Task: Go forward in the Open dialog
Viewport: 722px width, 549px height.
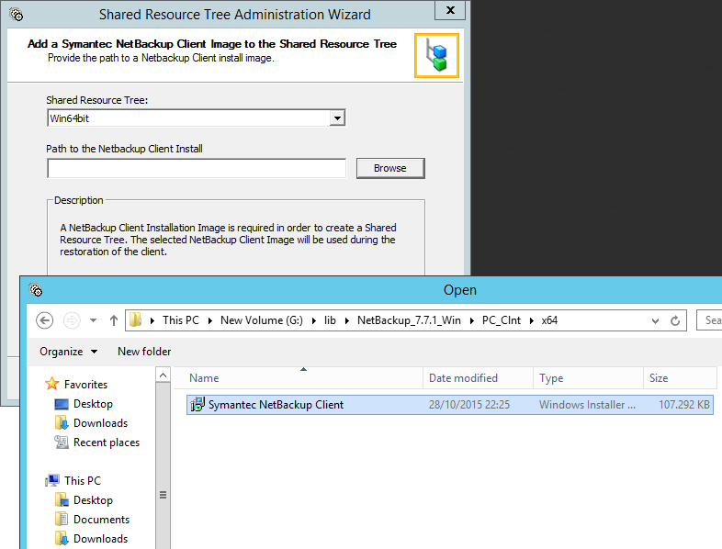Action: pyautogui.click(x=72, y=320)
